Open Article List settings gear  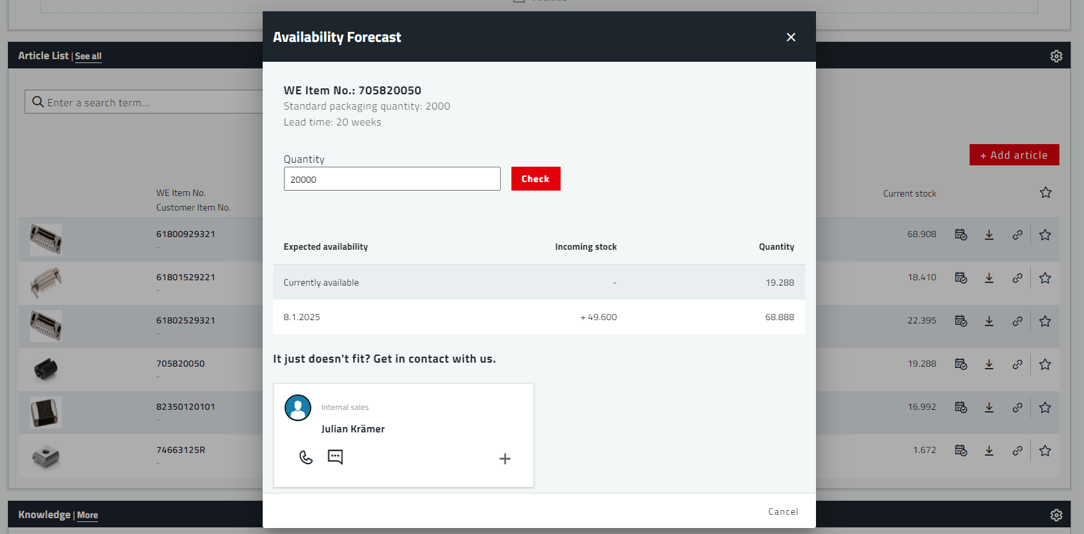point(1056,56)
